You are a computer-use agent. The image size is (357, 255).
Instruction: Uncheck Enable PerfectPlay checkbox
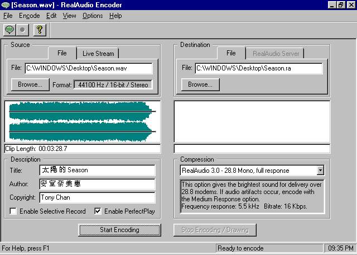coord(98,211)
